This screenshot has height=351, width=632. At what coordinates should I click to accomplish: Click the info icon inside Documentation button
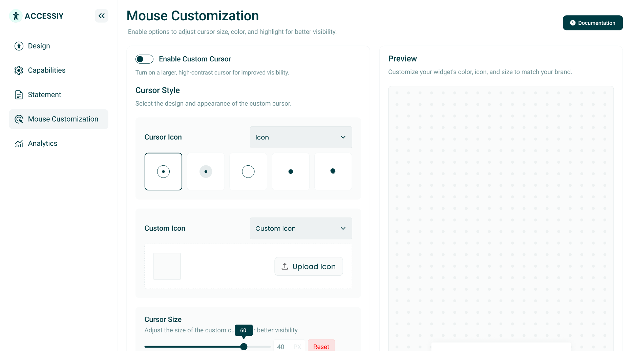click(573, 23)
